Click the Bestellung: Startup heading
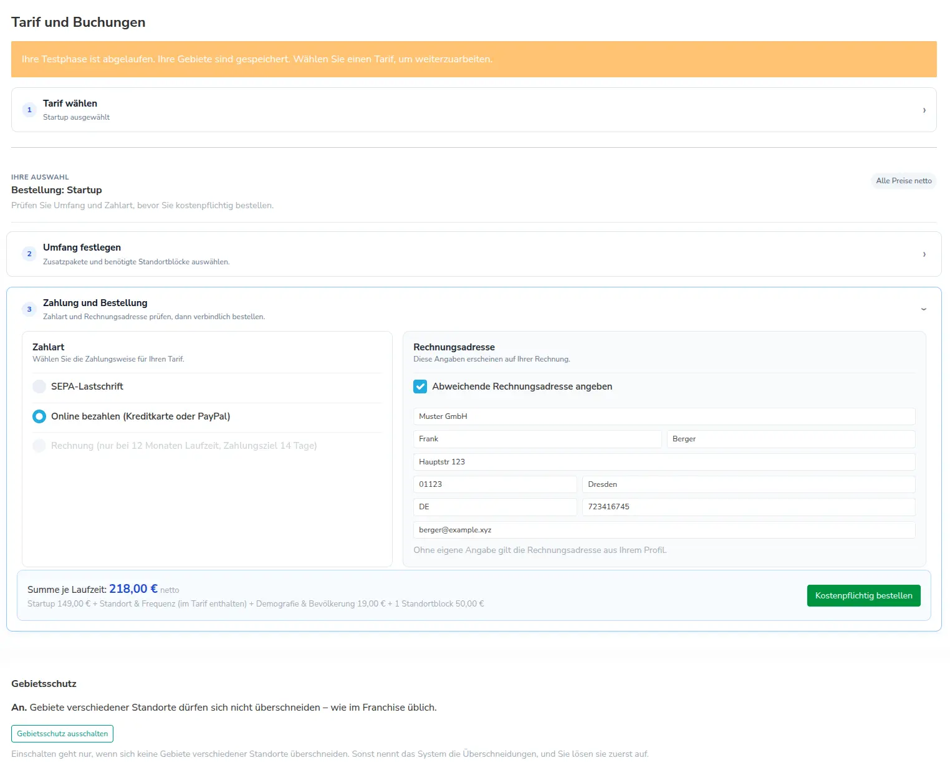 [x=57, y=190]
